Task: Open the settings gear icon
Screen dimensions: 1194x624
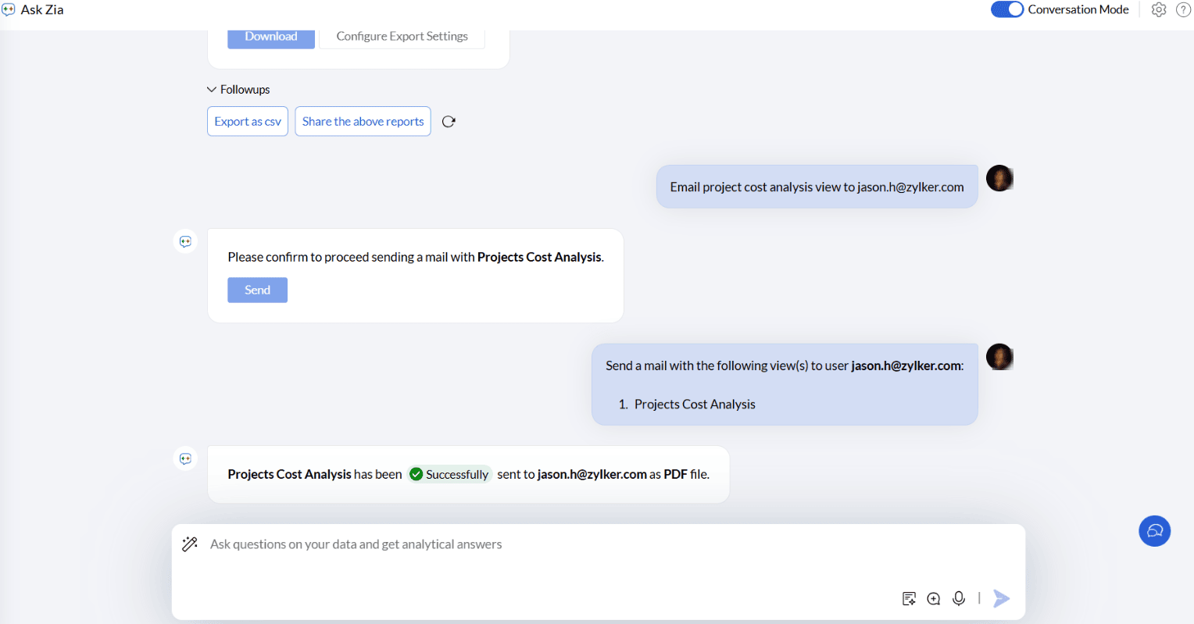Action: pos(1159,9)
